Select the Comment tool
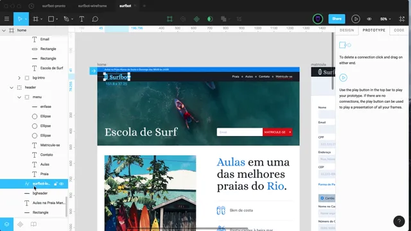The image size is (411, 231). [x=95, y=19]
